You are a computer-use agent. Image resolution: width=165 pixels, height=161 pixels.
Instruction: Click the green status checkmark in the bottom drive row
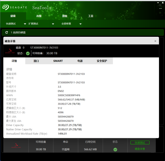tap(115, 150)
